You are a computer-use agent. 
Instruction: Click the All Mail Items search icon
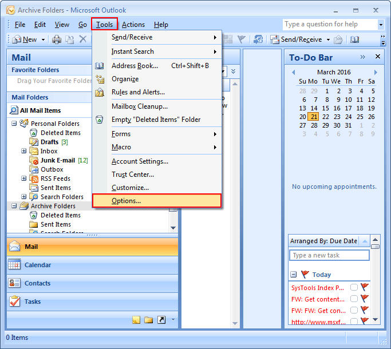pyautogui.click(x=14, y=110)
